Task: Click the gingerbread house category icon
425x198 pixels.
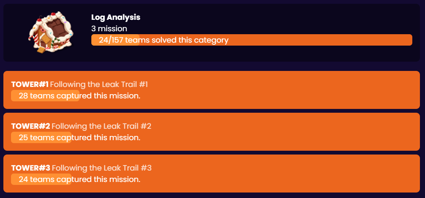Action: point(50,33)
